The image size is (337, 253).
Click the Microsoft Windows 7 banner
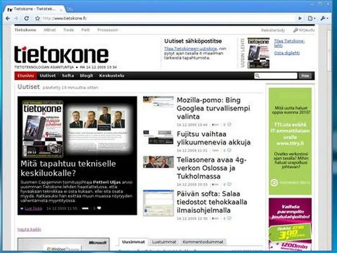click(63, 245)
